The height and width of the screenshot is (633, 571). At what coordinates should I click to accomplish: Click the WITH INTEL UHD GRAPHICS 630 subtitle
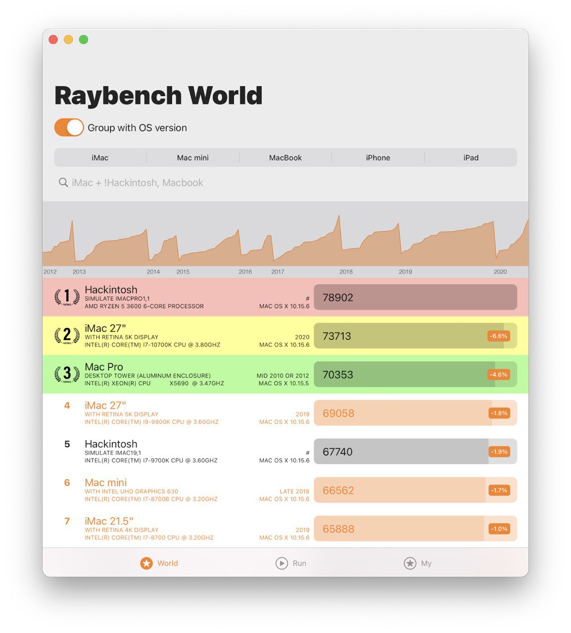click(x=131, y=492)
